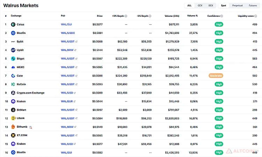Viewport: 262px width, 157px height.
Task: Click the $62,160 depth value for Bybit
Action: (x=122, y=42)
